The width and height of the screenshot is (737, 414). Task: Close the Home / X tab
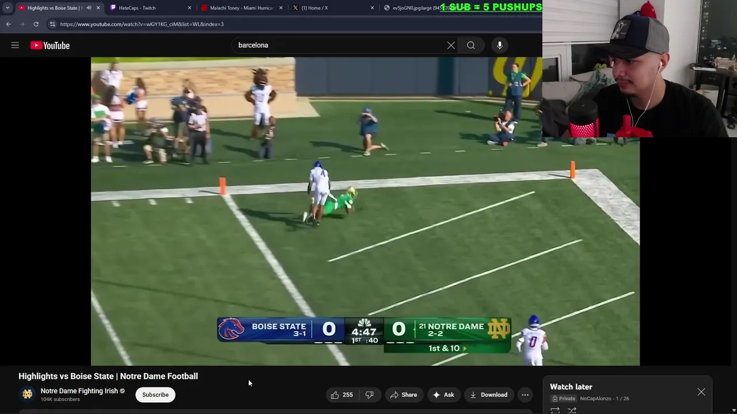coord(372,8)
